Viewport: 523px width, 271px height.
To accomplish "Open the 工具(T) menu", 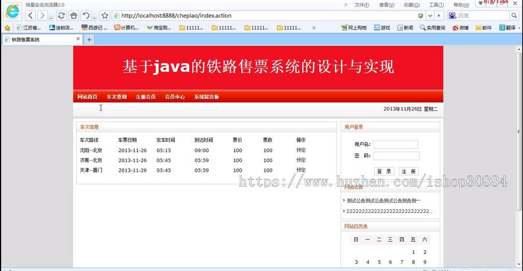I will point(436,5).
